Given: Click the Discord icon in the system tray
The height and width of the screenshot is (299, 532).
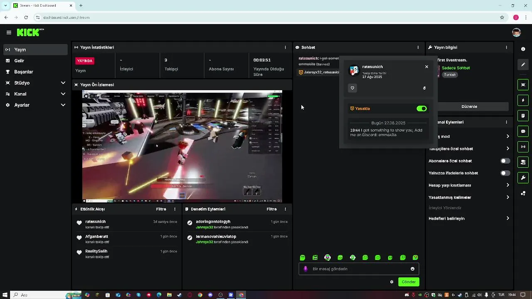Looking at the screenshot, I should pyautogui.click(x=407, y=295).
